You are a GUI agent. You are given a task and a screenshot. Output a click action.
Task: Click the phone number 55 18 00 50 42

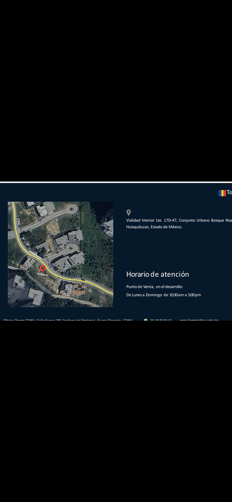(x=161, y=320)
